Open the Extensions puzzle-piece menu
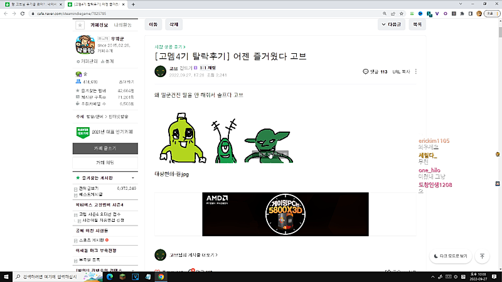This screenshot has height=282, width=502. tap(462, 14)
